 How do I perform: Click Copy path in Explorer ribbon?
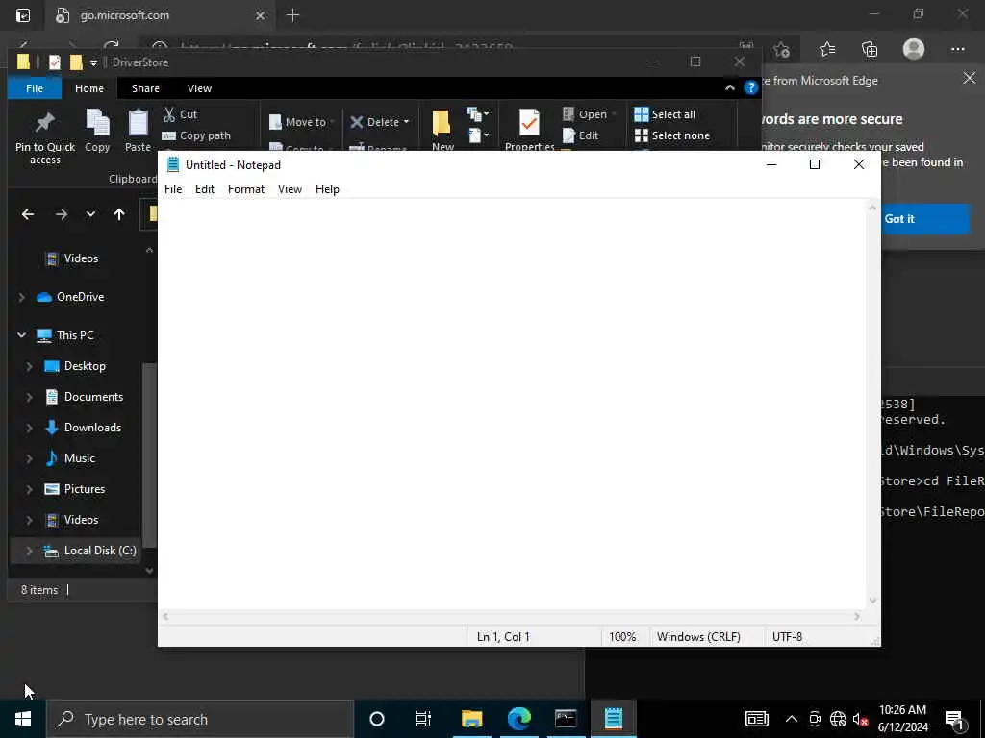pyautogui.click(x=196, y=135)
